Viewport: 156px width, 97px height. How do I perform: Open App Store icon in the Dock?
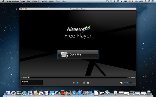80,93
